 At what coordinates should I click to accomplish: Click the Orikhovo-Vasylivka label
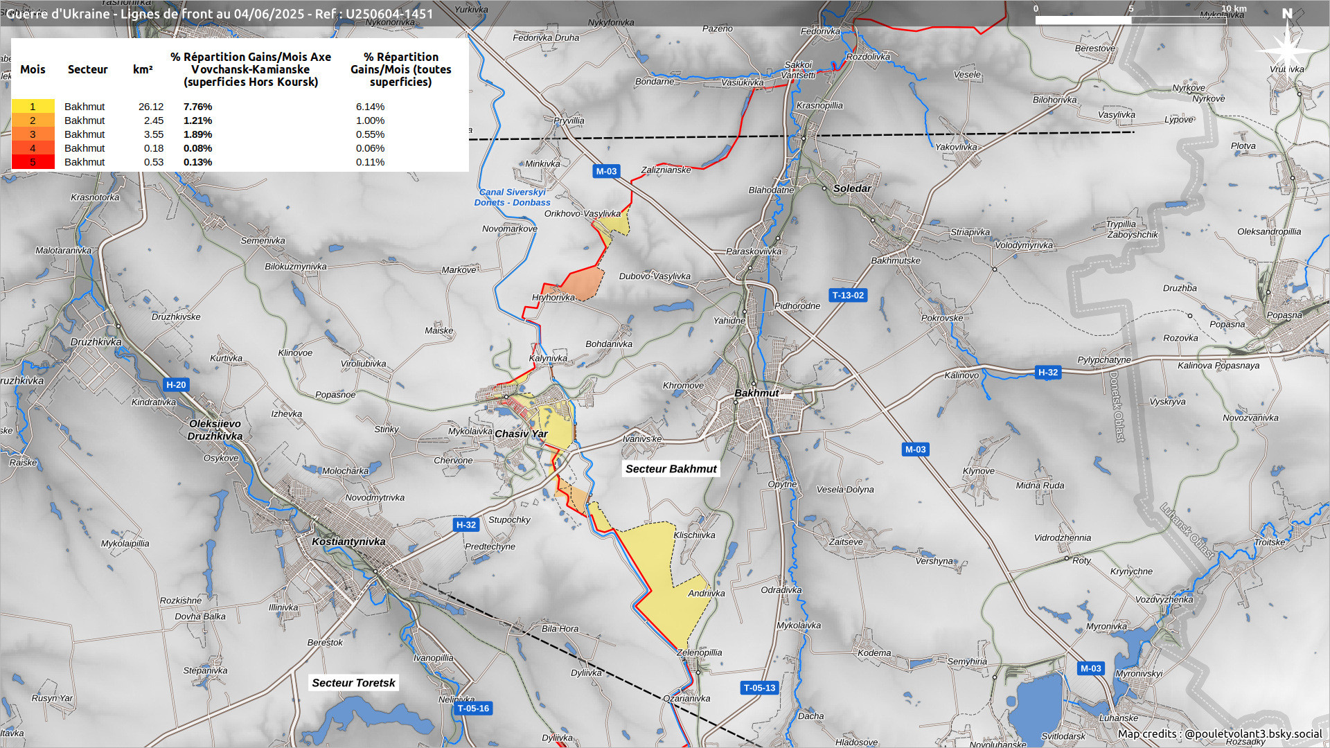pos(583,213)
